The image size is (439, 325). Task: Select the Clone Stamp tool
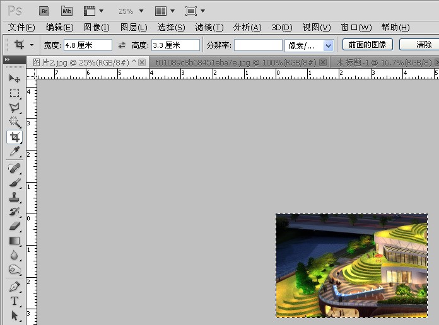pyautogui.click(x=15, y=197)
